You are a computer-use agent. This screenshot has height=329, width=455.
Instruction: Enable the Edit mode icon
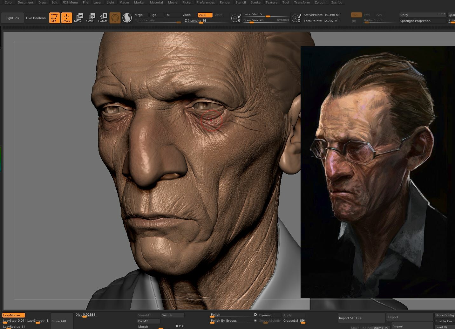(x=54, y=18)
